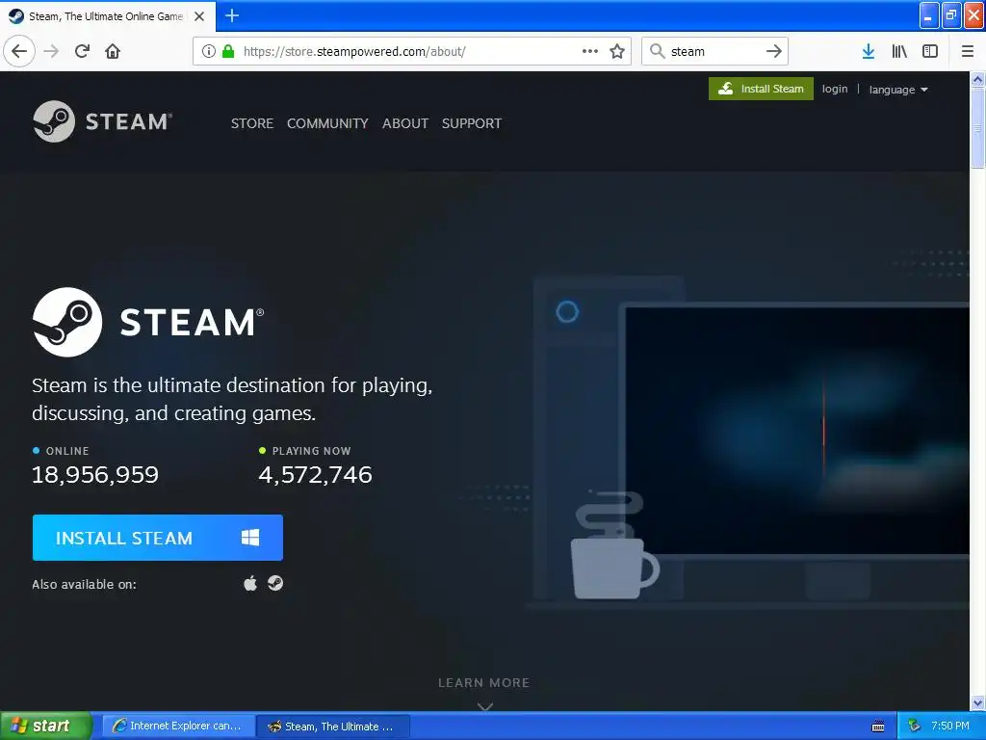This screenshot has width=986, height=740.
Task: Click the green Install Steam header button
Action: tap(761, 89)
